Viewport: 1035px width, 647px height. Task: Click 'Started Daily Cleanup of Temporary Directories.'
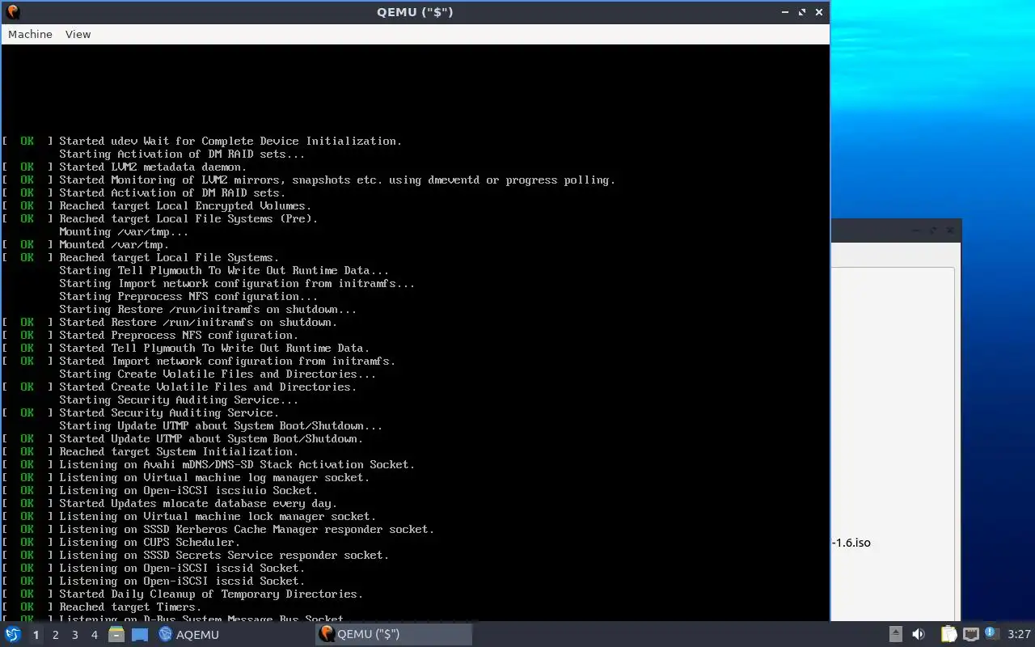pyautogui.click(x=211, y=594)
